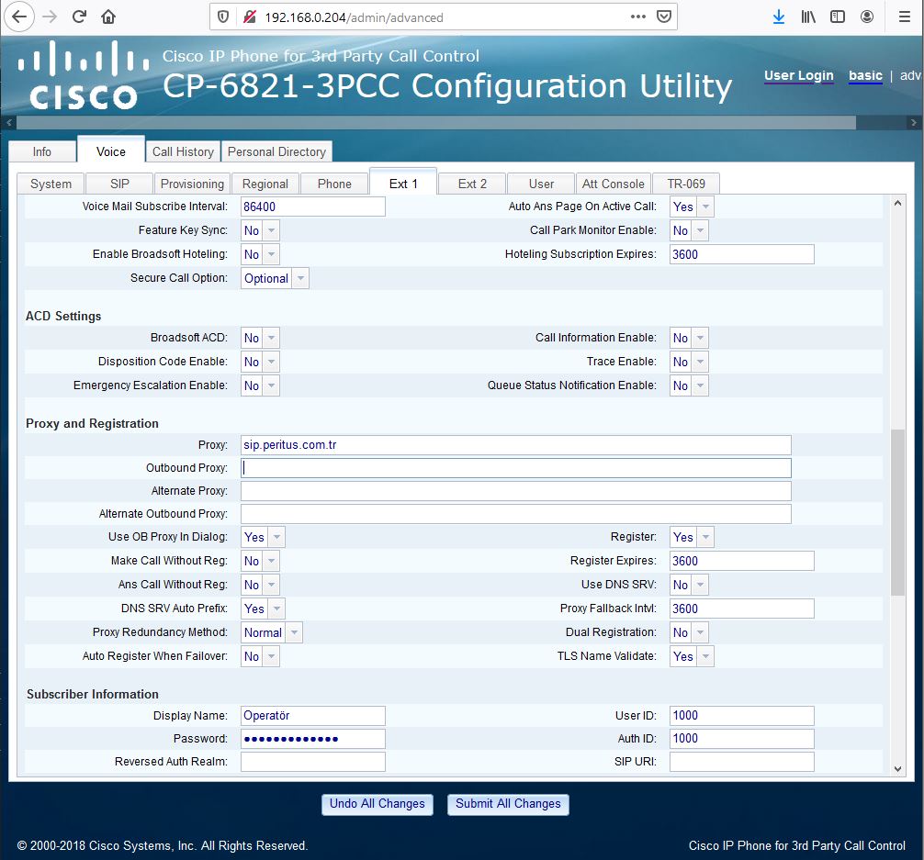Click the Submit All Changes button
Image resolution: width=924 pixels, height=860 pixels.
tap(508, 804)
